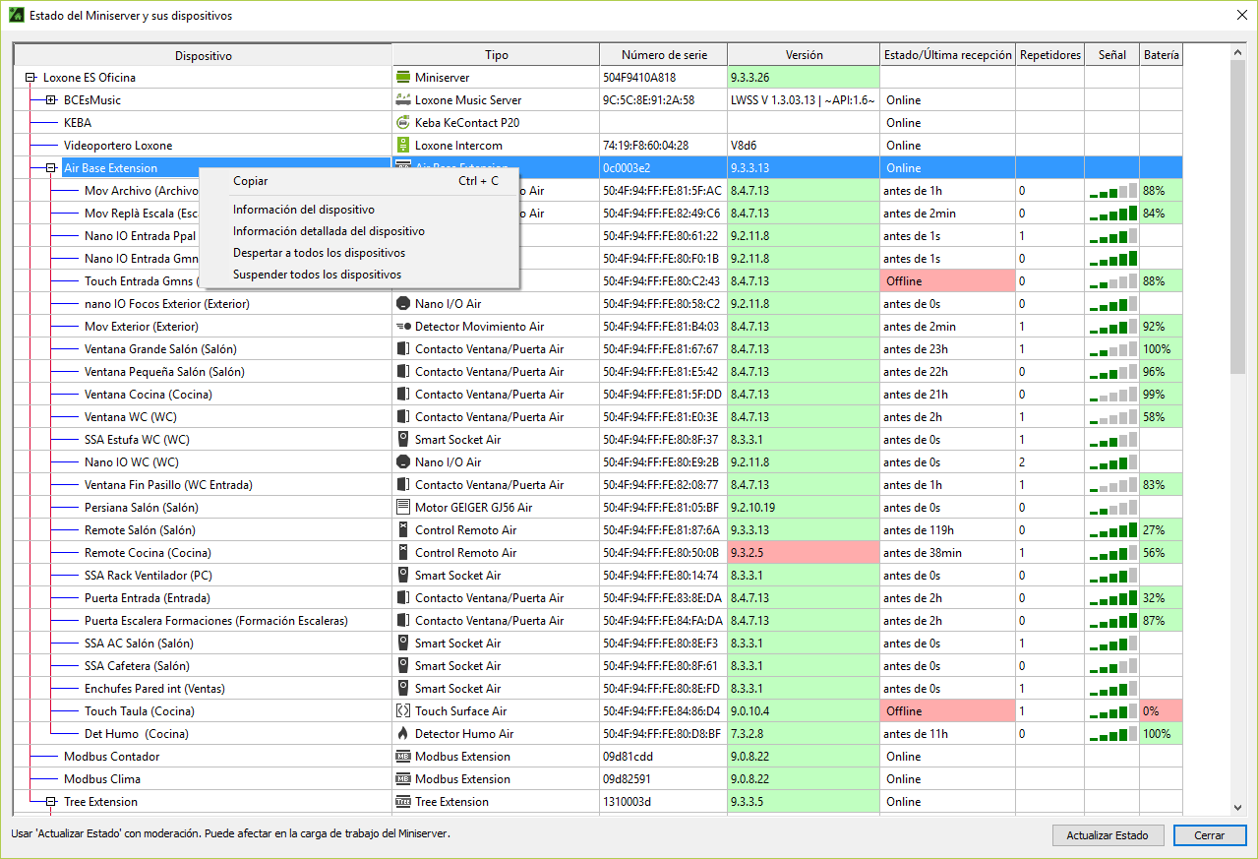Click signal bars for Mov Archivo row
This screenshot has height=859, width=1258.
(1112, 191)
